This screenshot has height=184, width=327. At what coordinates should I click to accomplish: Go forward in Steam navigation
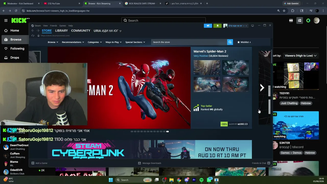[x=38, y=31]
